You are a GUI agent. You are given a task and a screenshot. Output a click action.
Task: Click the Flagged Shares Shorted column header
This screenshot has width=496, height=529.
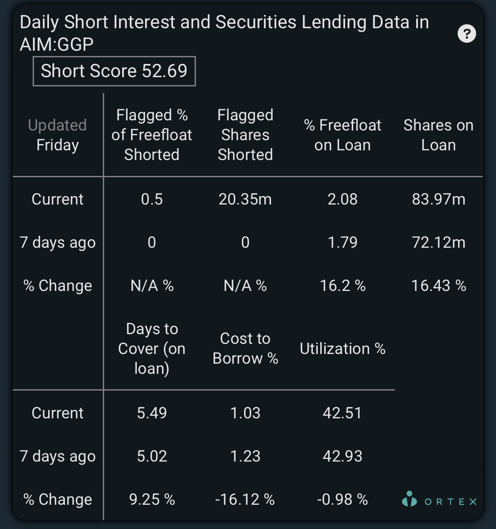tap(245, 135)
